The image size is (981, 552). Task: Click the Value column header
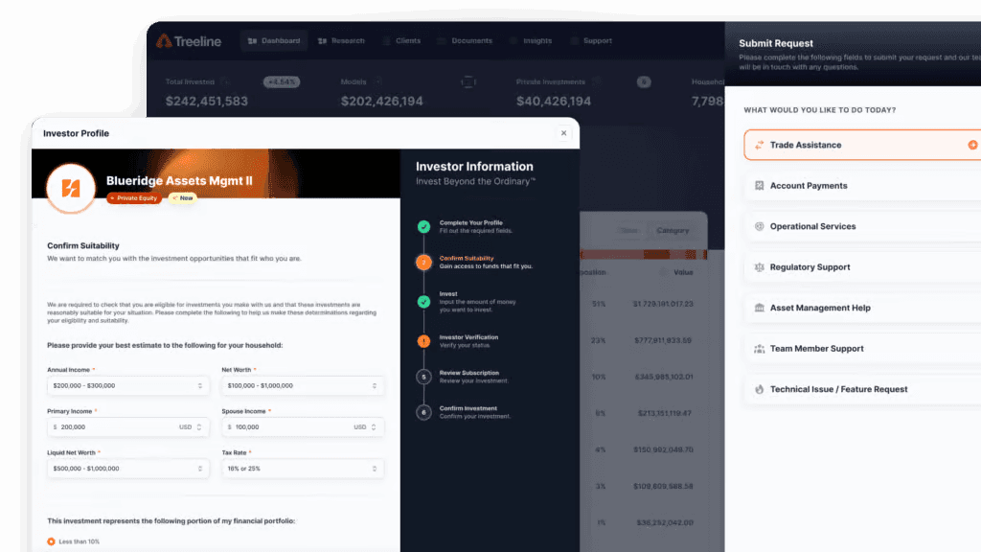[683, 272]
